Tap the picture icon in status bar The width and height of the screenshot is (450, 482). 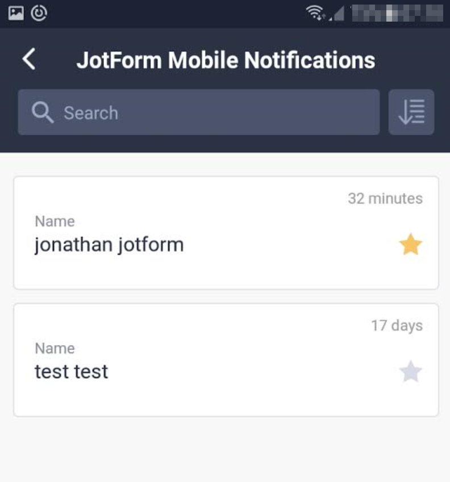[x=16, y=13]
